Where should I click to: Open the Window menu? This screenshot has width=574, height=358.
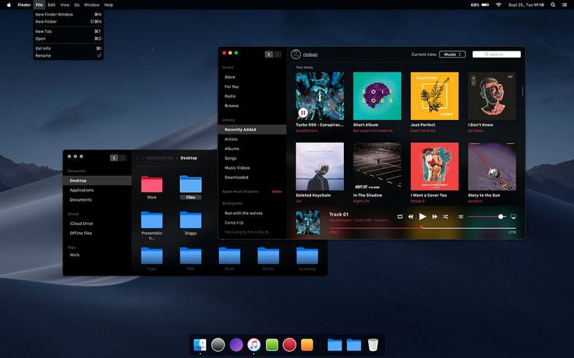(91, 5)
